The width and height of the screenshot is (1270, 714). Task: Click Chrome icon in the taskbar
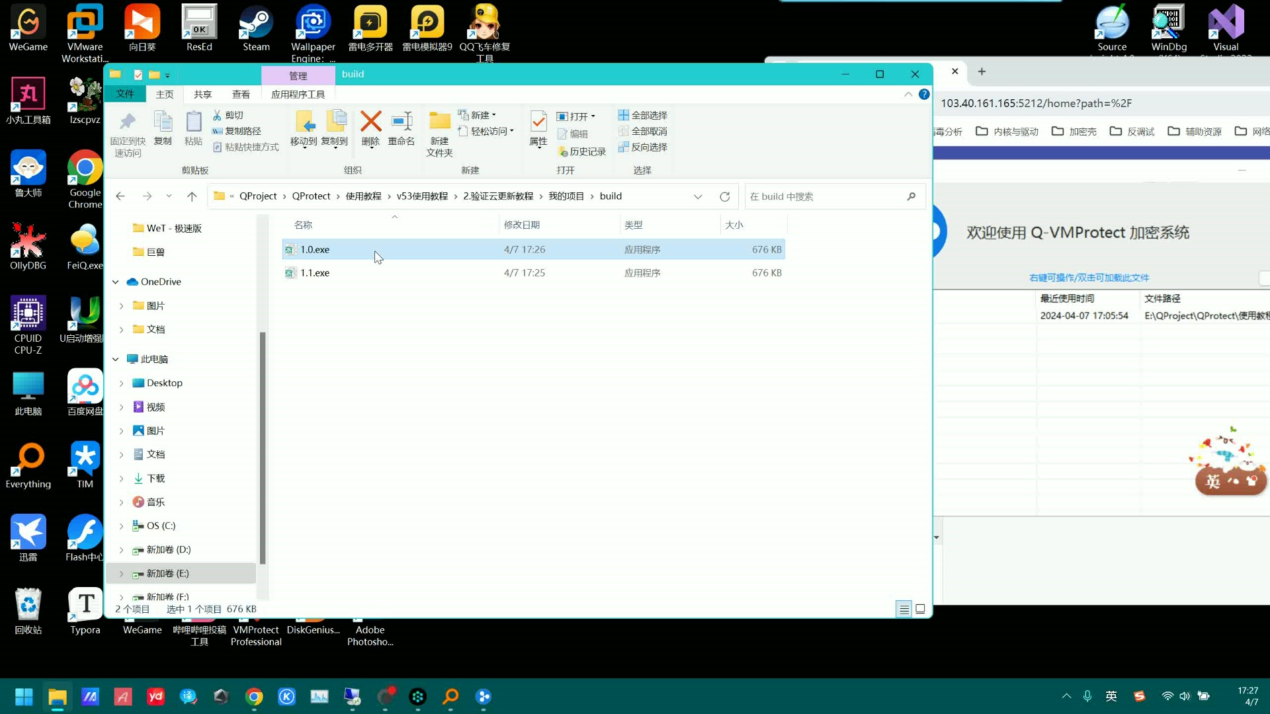tap(254, 697)
